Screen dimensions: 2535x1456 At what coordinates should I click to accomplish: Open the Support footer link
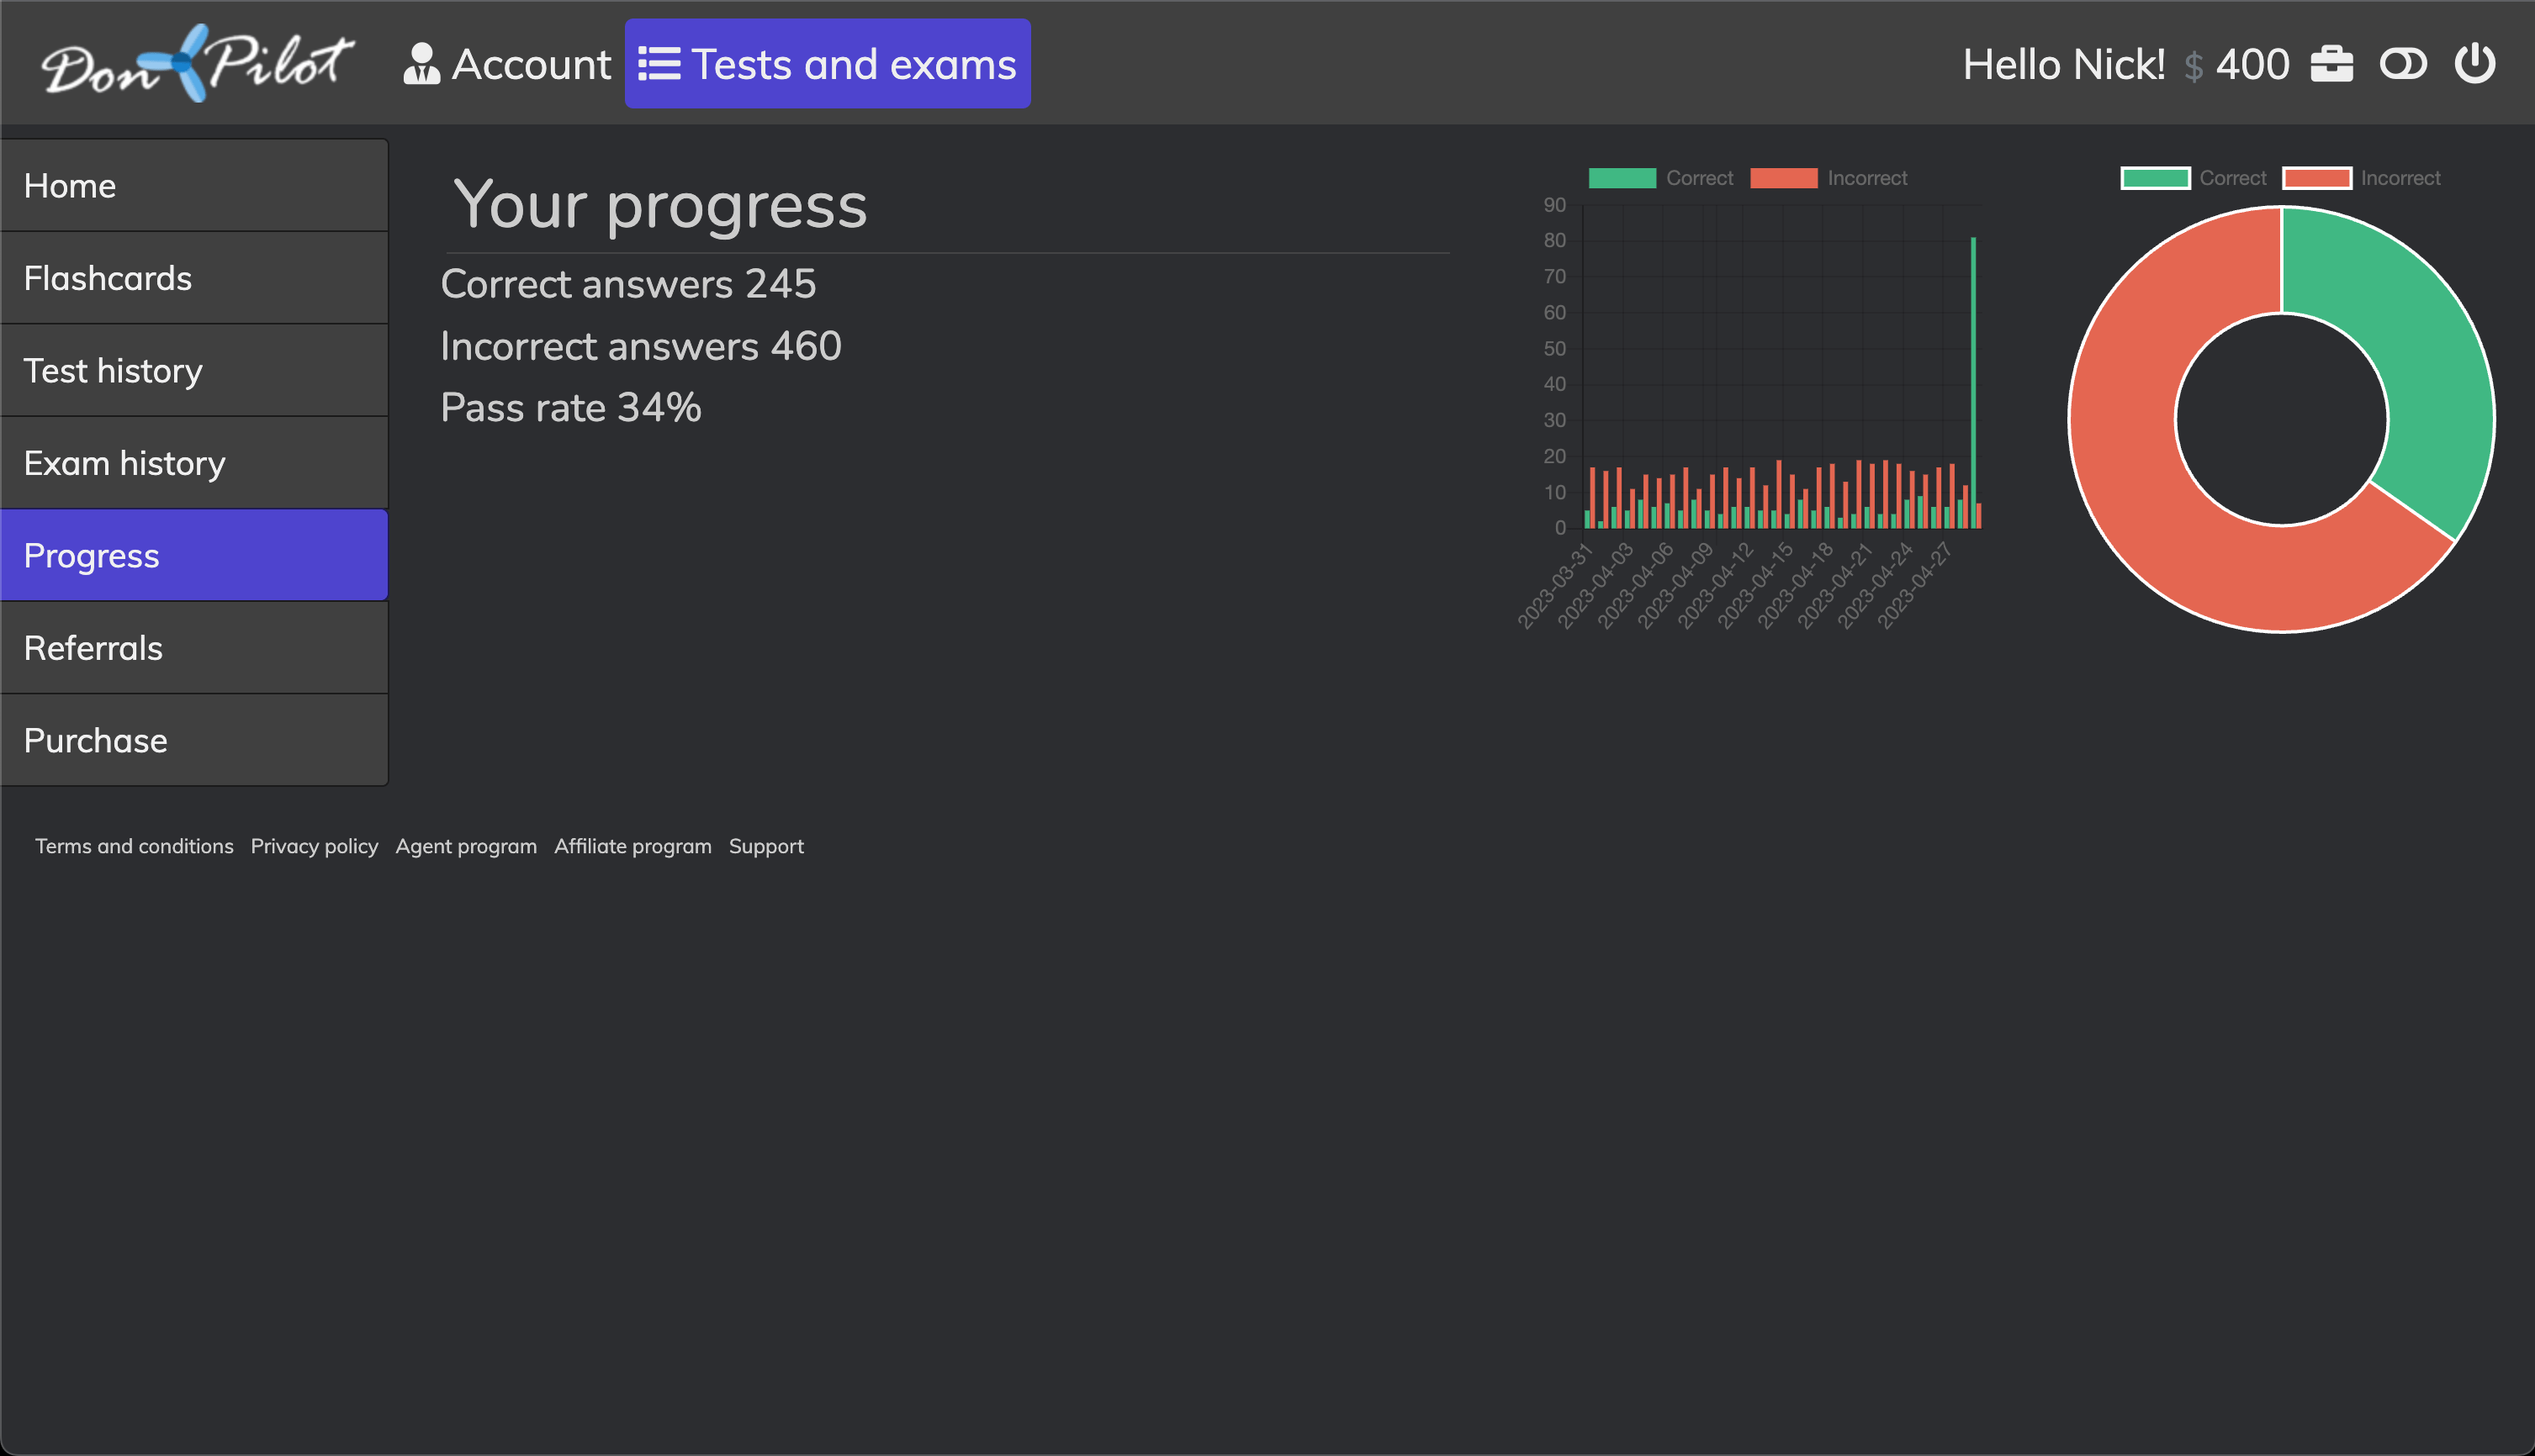[x=765, y=846]
